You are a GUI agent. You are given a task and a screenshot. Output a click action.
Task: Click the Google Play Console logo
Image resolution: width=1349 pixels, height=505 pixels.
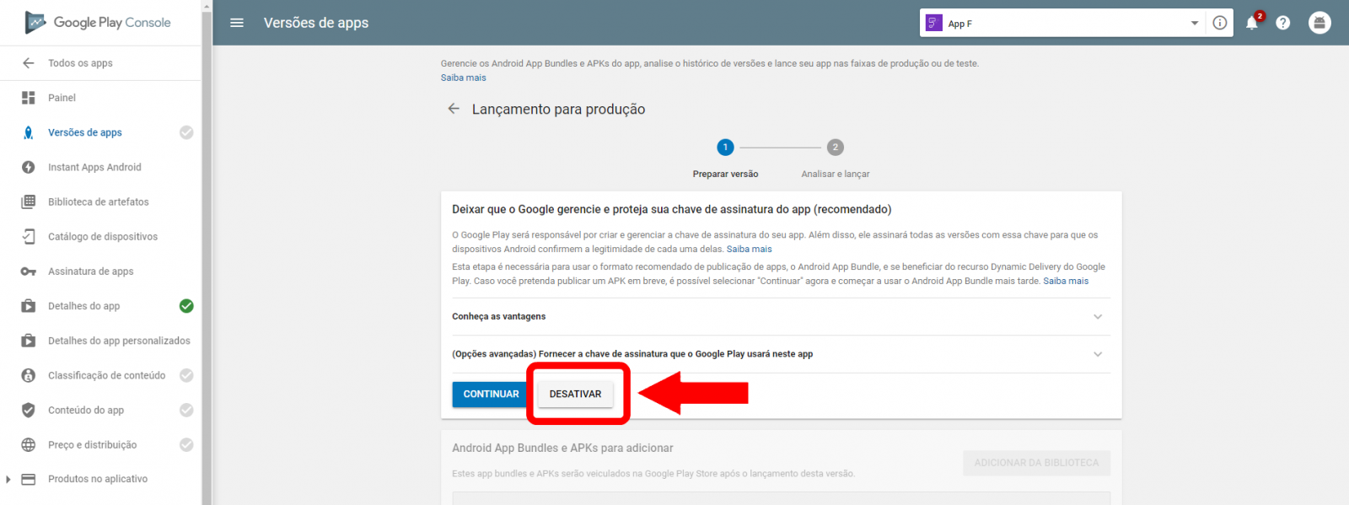[98, 23]
